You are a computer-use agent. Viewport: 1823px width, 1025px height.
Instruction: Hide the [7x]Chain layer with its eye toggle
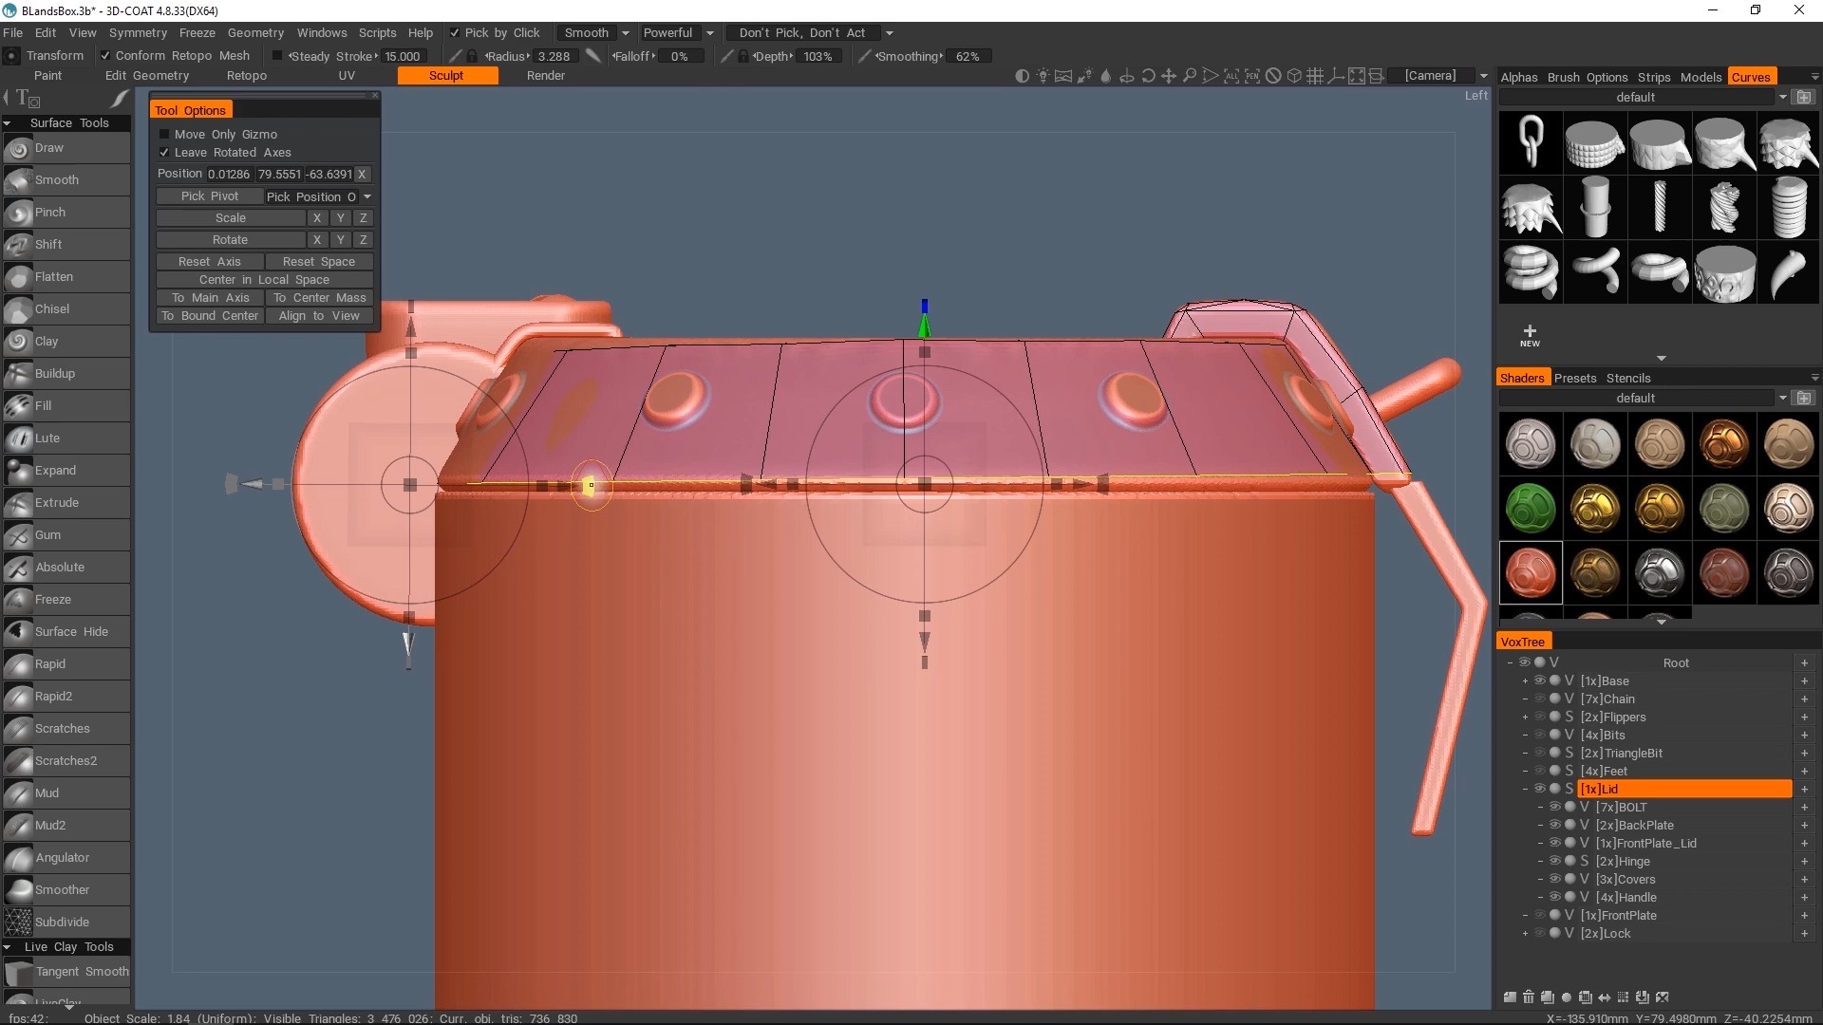[x=1539, y=699]
